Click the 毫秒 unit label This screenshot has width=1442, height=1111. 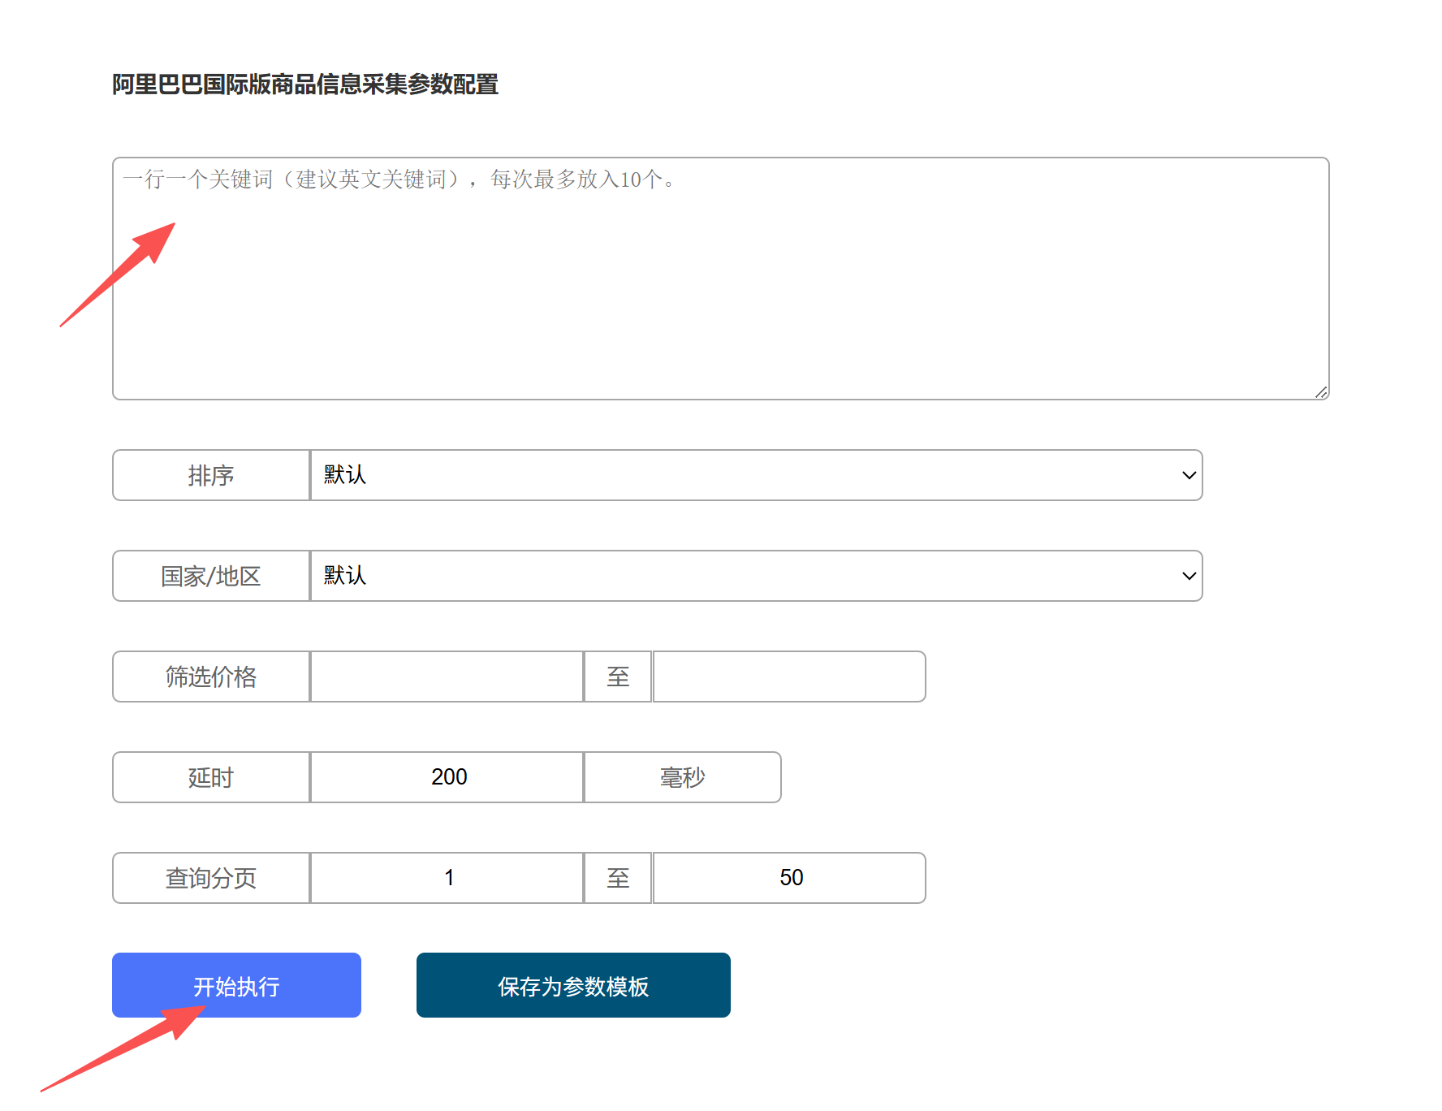(683, 777)
